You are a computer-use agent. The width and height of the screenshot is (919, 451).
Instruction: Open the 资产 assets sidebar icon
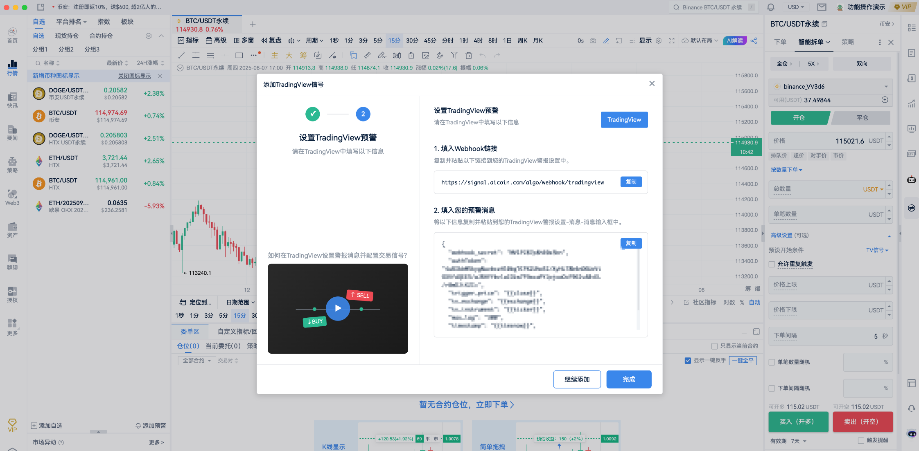[12, 230]
